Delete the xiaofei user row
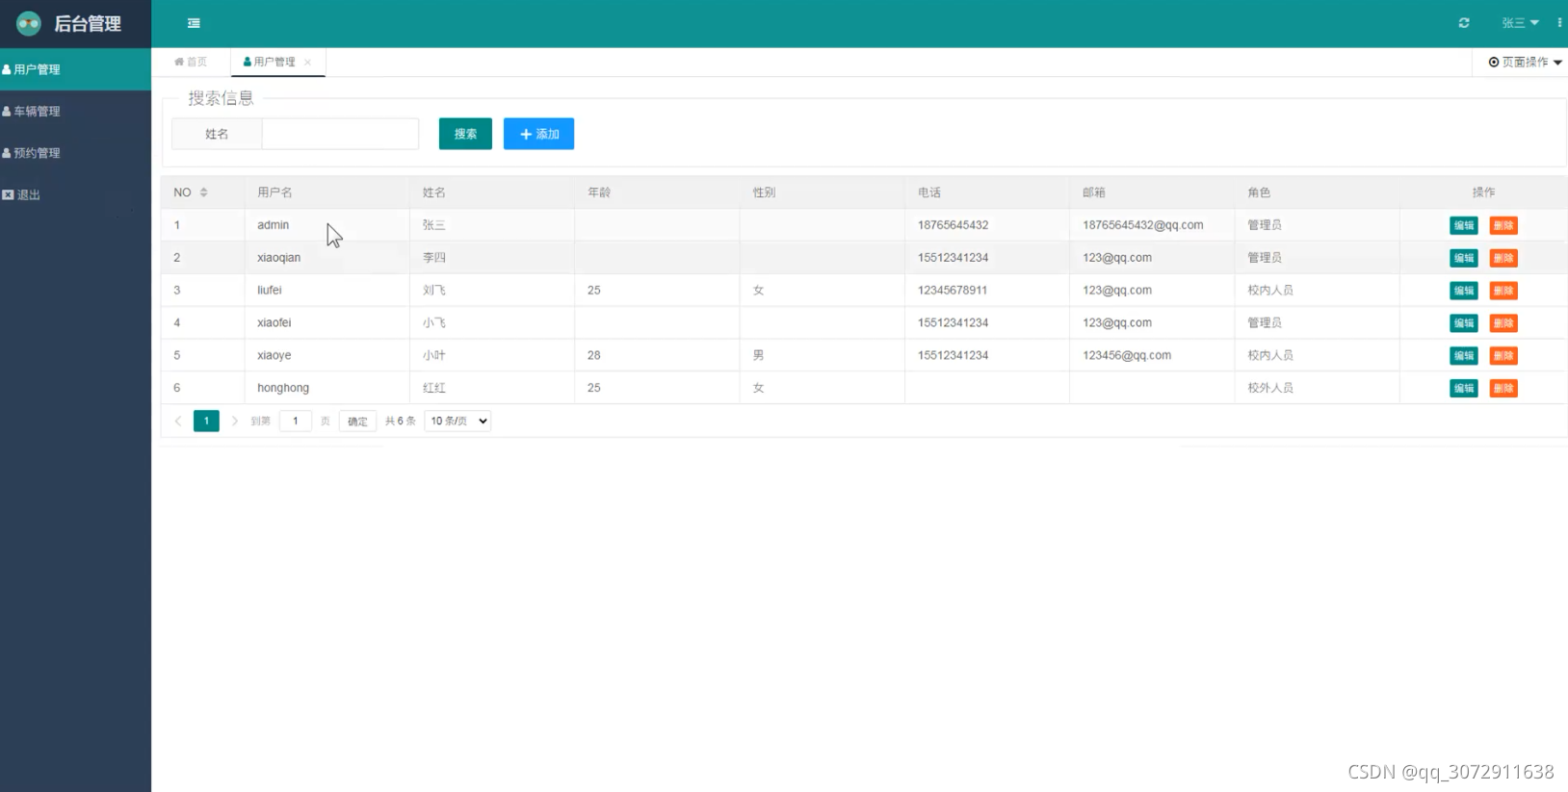Image resolution: width=1568 pixels, height=792 pixels. [x=1503, y=323]
